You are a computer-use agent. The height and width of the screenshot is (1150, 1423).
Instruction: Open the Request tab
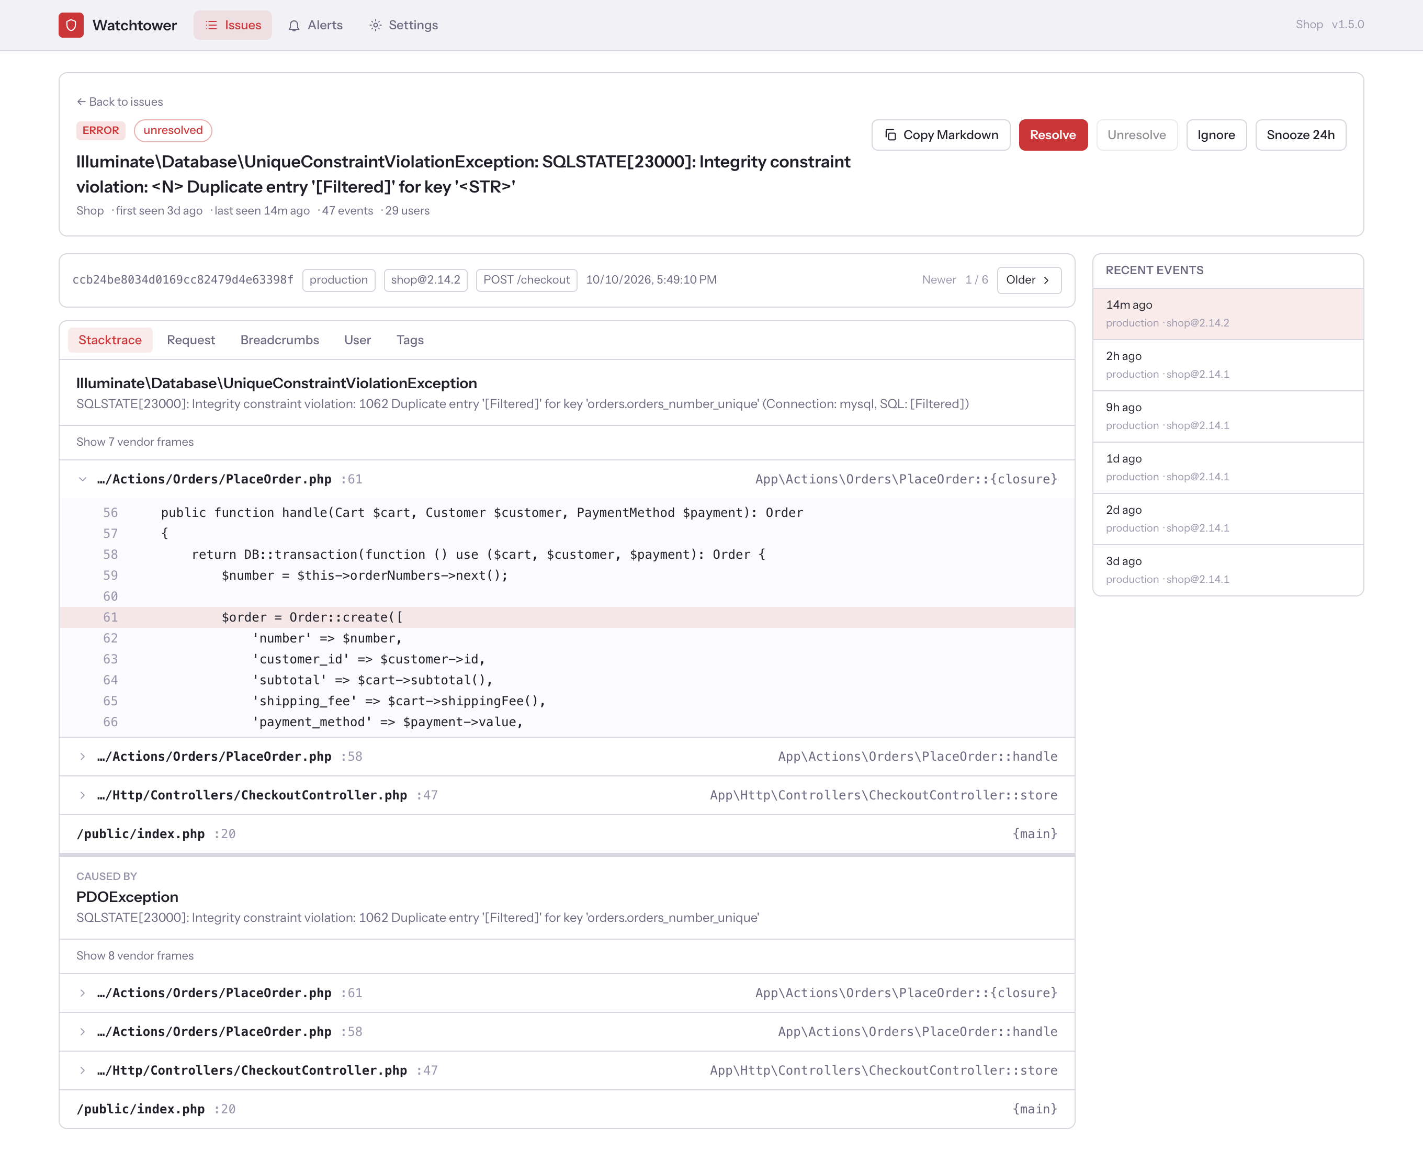click(191, 340)
